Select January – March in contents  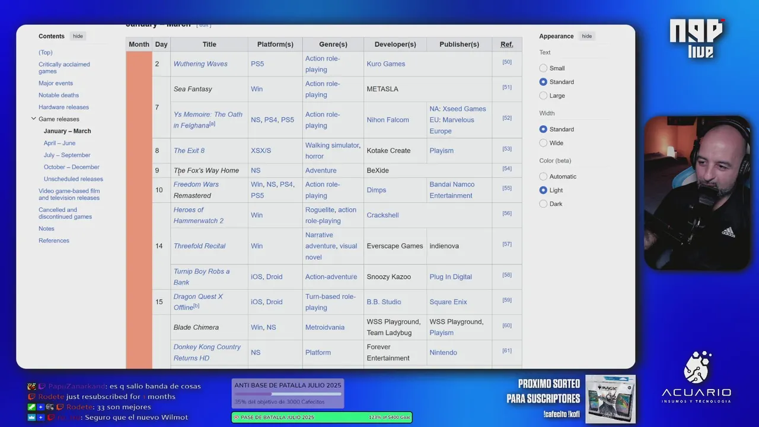click(x=67, y=131)
